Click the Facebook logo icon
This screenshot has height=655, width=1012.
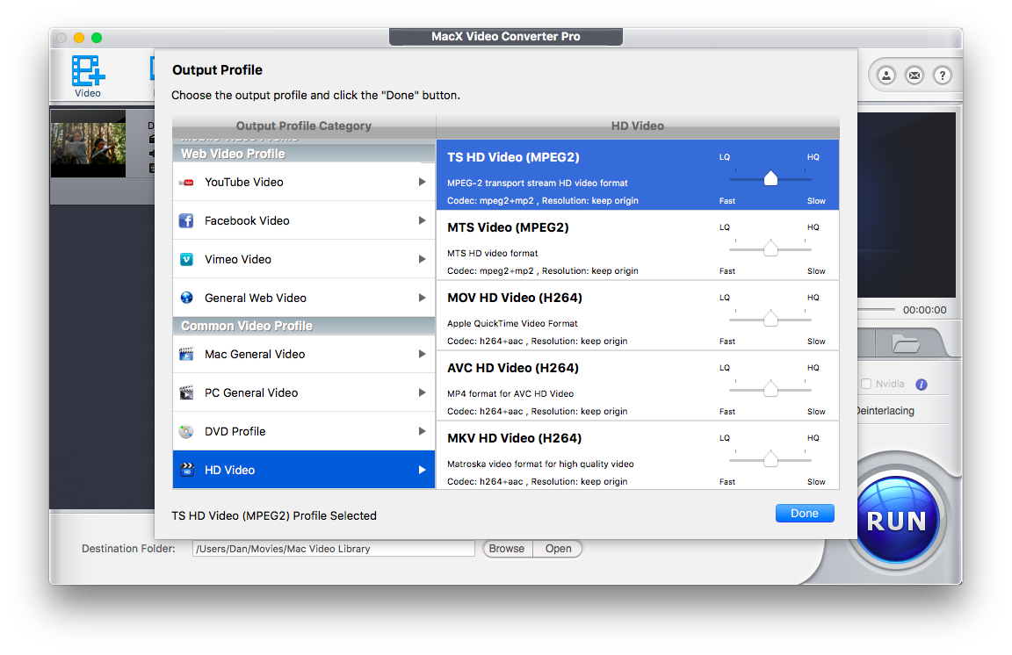pos(186,220)
